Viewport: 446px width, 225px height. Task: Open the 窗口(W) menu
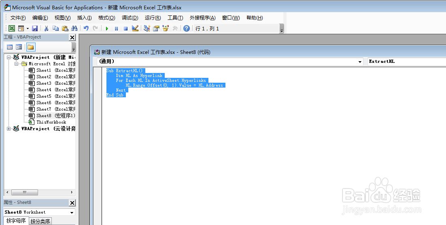pyautogui.click(x=231, y=18)
